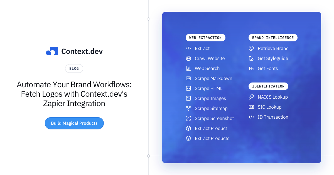Click the bar chart icon beside Web Search
Image resolution: width=334 pixels, height=175 pixels.
pos(188,68)
